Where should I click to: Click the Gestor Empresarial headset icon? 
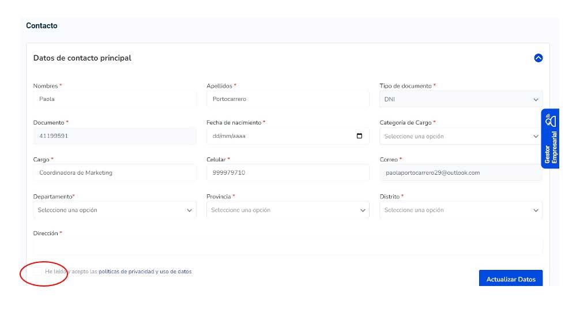tap(551, 120)
